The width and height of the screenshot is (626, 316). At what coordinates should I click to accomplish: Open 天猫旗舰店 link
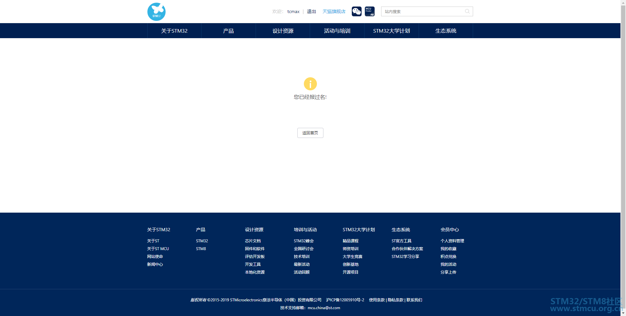click(x=334, y=11)
